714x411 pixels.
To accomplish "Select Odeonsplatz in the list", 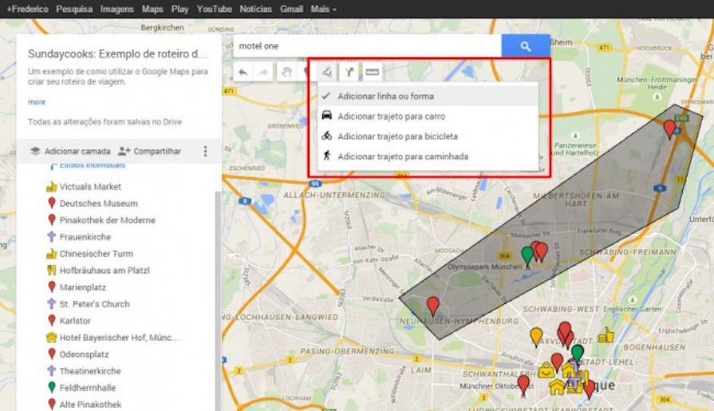I will (x=85, y=354).
